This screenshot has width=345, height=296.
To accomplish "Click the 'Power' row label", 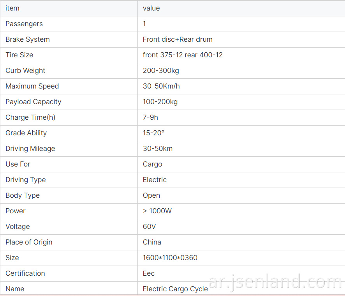I will (x=16, y=211).
